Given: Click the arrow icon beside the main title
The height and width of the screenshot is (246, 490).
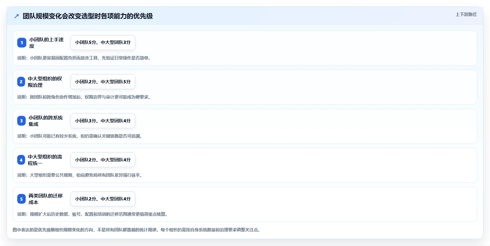Looking at the screenshot, I should (x=17, y=16).
